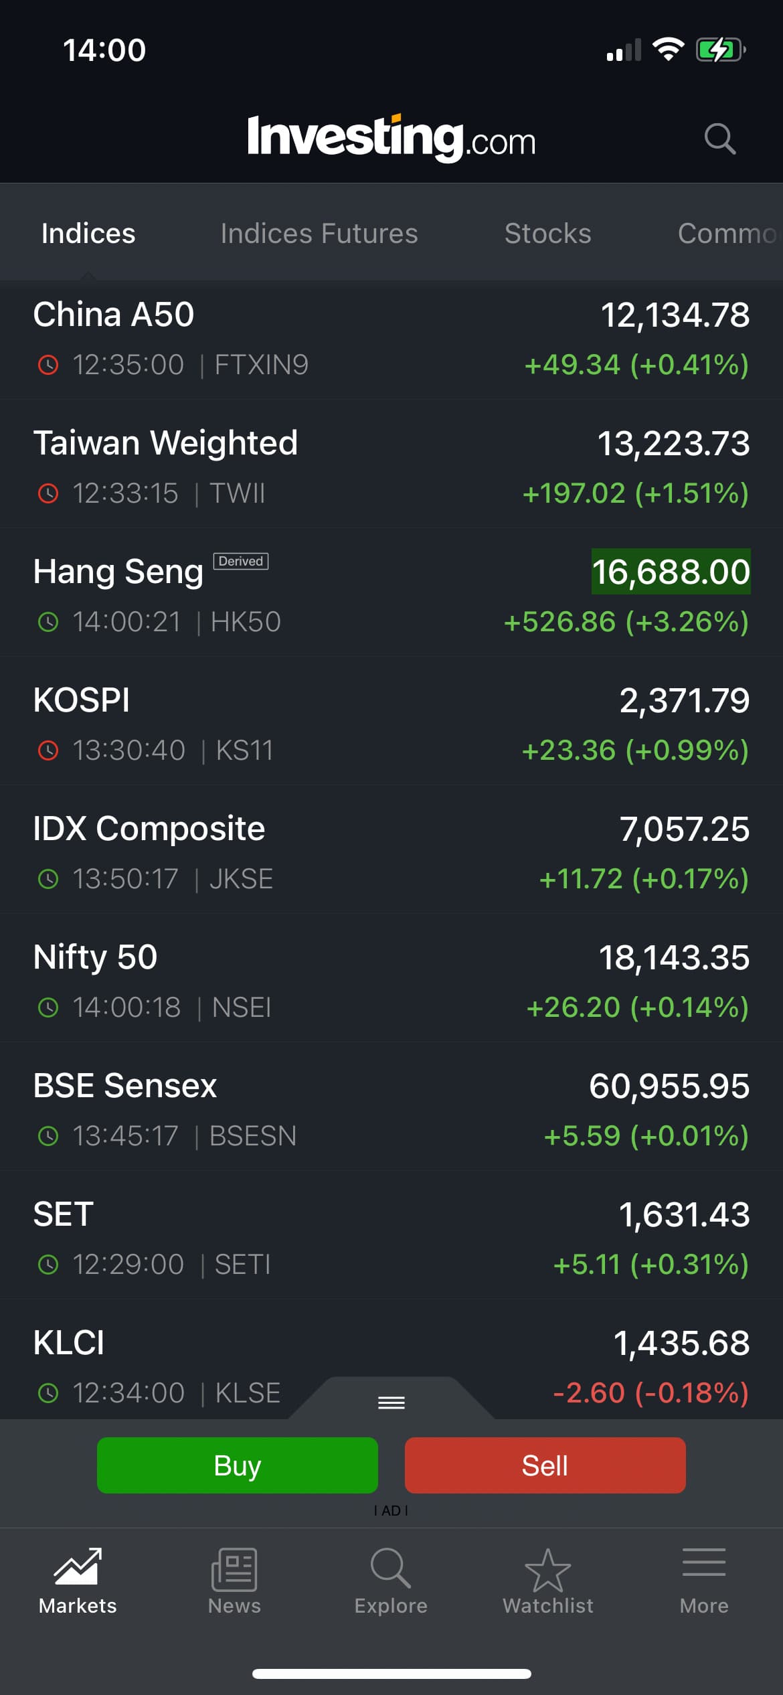783x1695 pixels.
Task: Tap the search magnifier icon in header
Action: pyautogui.click(x=719, y=139)
